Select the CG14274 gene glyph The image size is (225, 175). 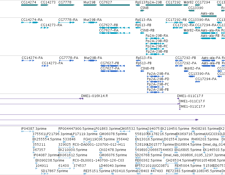pos(30,5)
